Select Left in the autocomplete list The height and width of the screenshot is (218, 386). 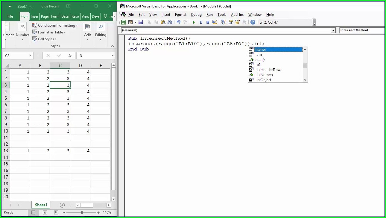point(275,65)
